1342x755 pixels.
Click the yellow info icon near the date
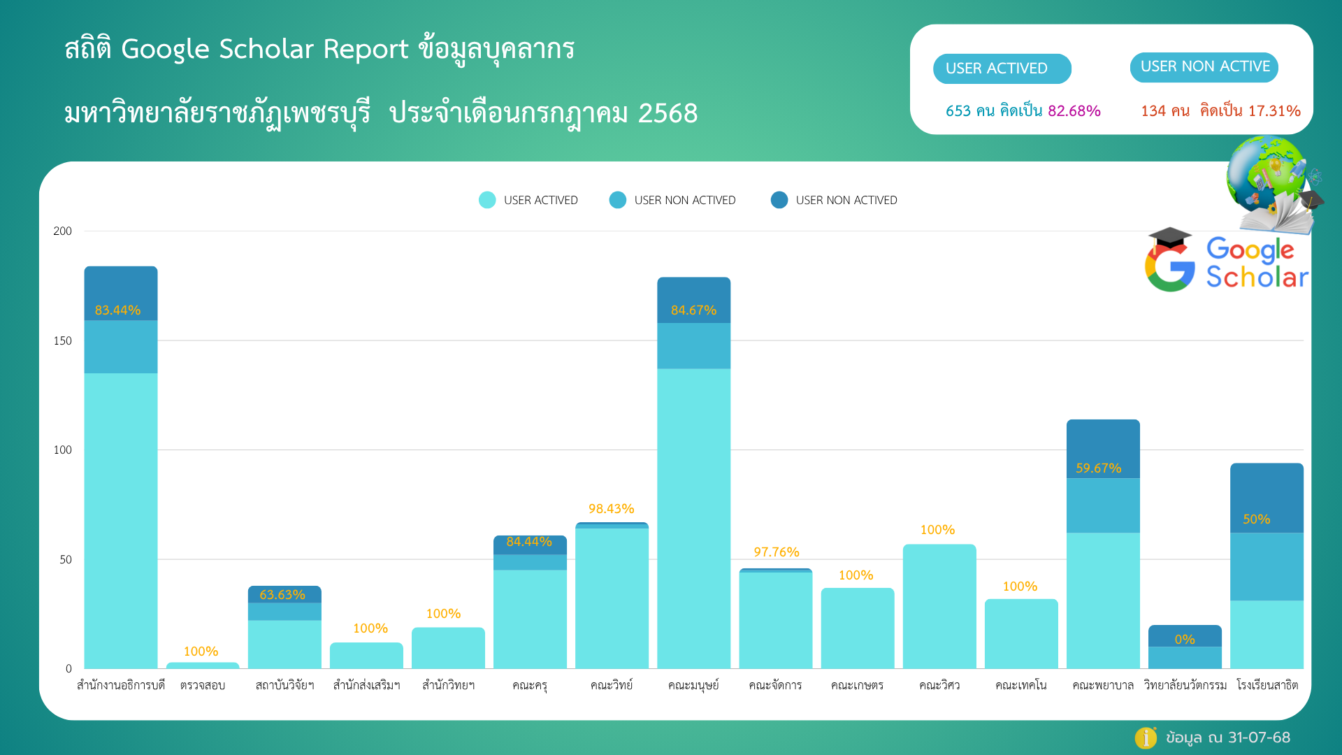point(1146,738)
